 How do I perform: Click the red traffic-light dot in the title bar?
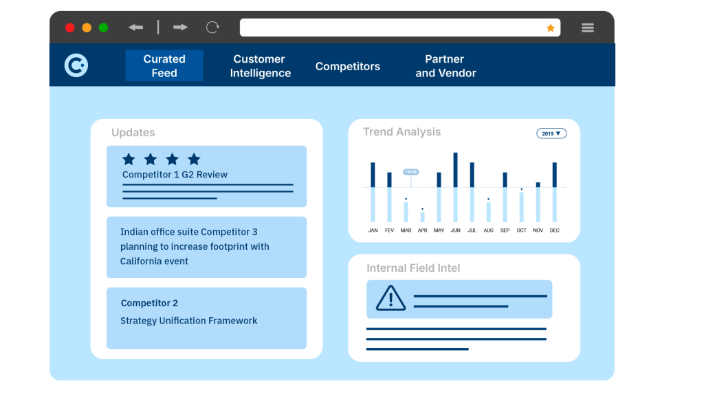[x=69, y=27]
